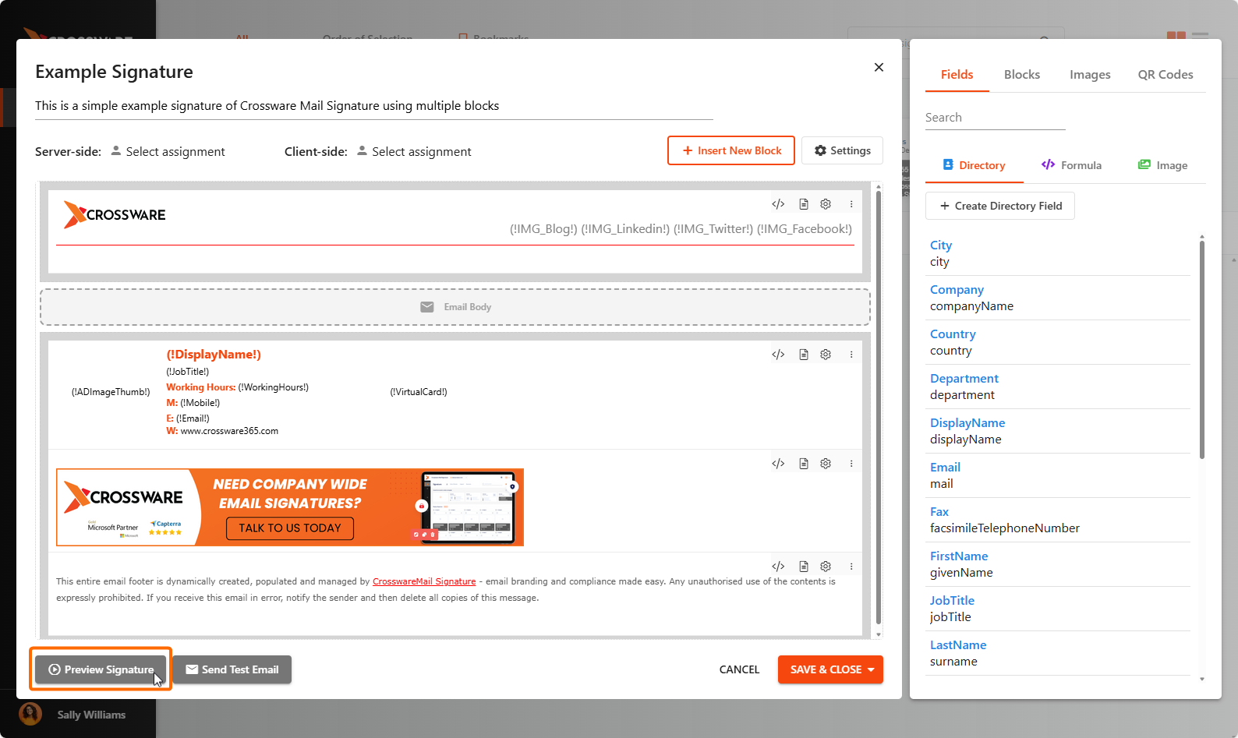Open code editor for the header block
Screen dimensions: 1238x738
point(778,204)
